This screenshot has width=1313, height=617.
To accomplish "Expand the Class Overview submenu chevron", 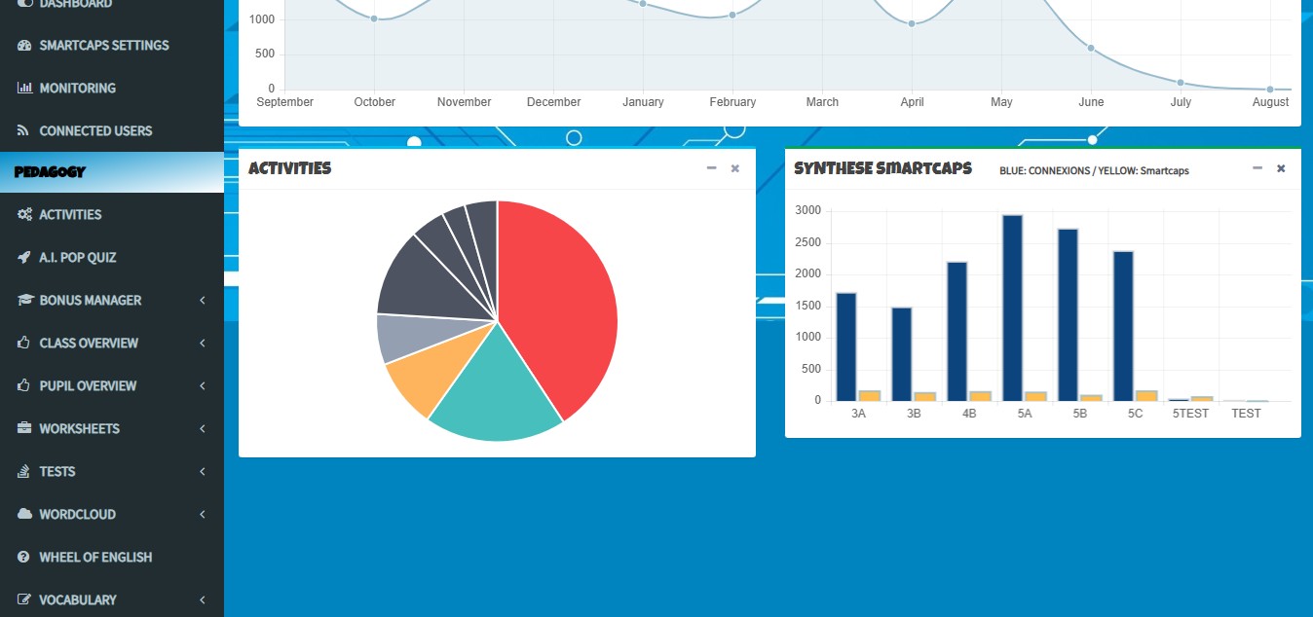I will pos(202,344).
